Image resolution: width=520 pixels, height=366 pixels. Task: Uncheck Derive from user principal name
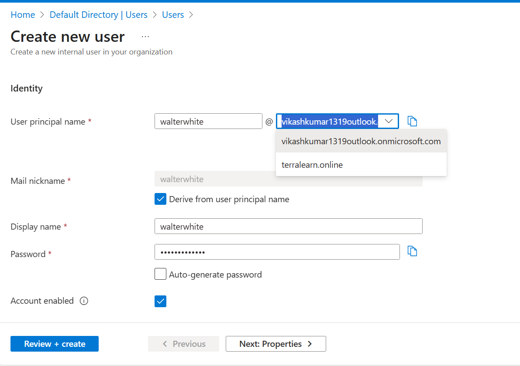161,200
